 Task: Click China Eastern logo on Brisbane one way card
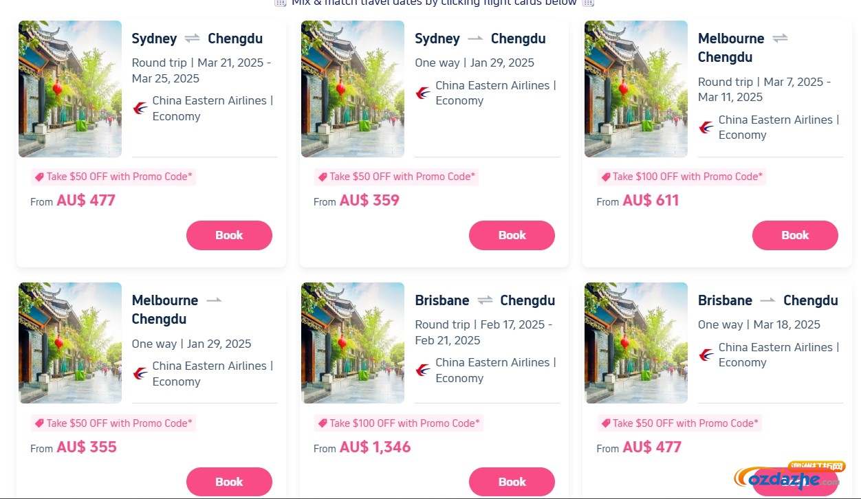tap(706, 355)
